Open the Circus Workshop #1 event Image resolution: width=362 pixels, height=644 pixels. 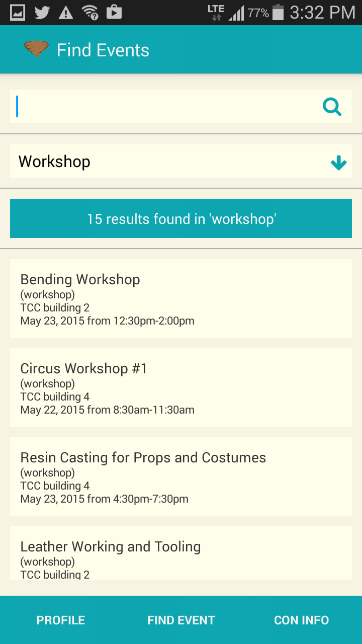(181, 388)
